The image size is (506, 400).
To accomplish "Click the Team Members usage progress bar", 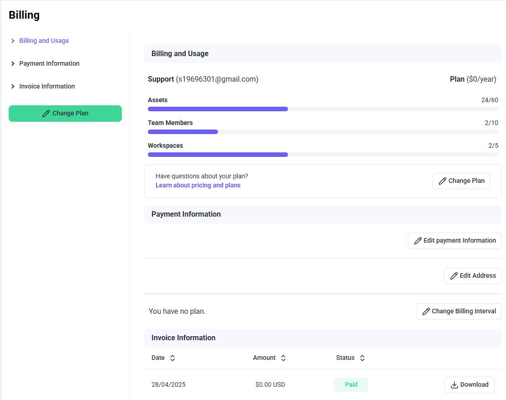I will [323, 132].
